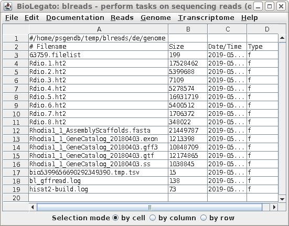Open the File menu

pos(12,18)
